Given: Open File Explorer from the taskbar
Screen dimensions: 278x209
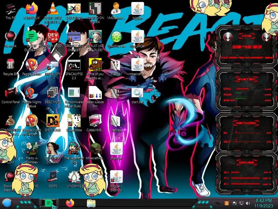Looking at the screenshot, I should tap(91, 204).
